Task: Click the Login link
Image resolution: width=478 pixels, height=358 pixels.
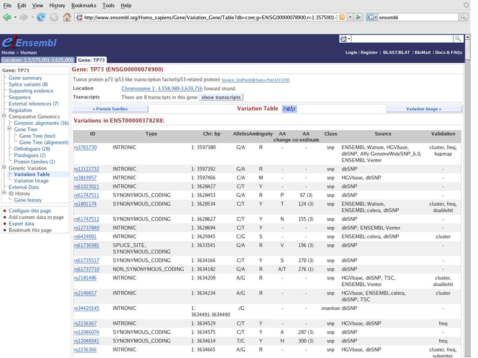Action: tap(351, 52)
